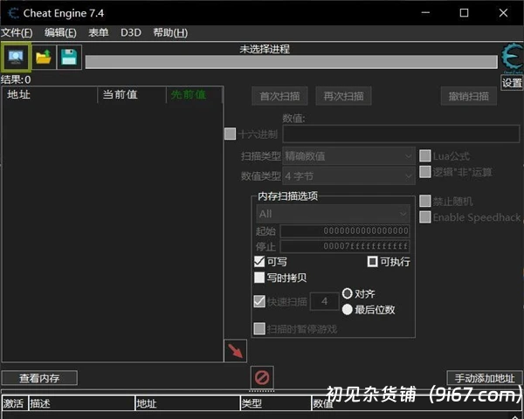Click the 数值 input field
Viewport: 524px width, 419px height.
coord(401,134)
